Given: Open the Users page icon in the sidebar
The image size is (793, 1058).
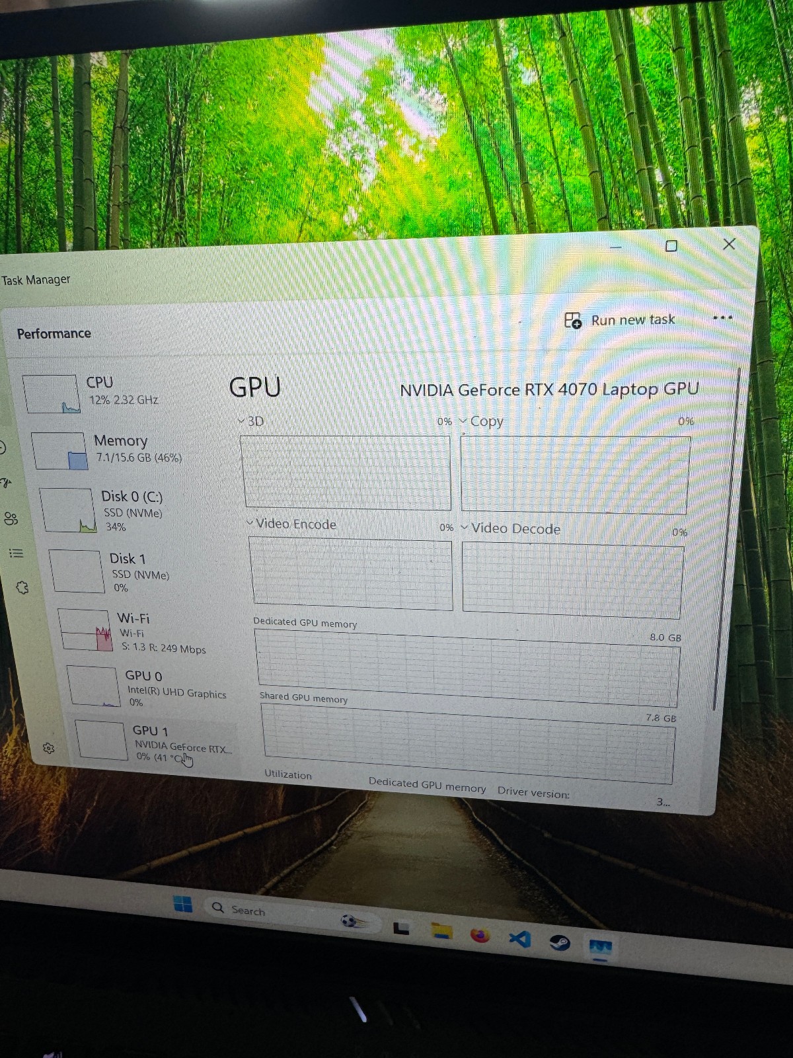Looking at the screenshot, I should tap(11, 518).
